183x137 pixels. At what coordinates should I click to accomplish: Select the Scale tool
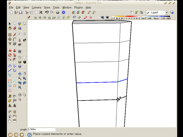[x=10, y=60]
